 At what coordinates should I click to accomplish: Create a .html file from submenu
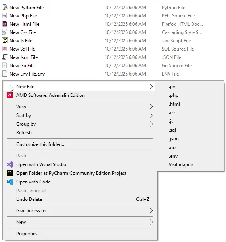190,104
